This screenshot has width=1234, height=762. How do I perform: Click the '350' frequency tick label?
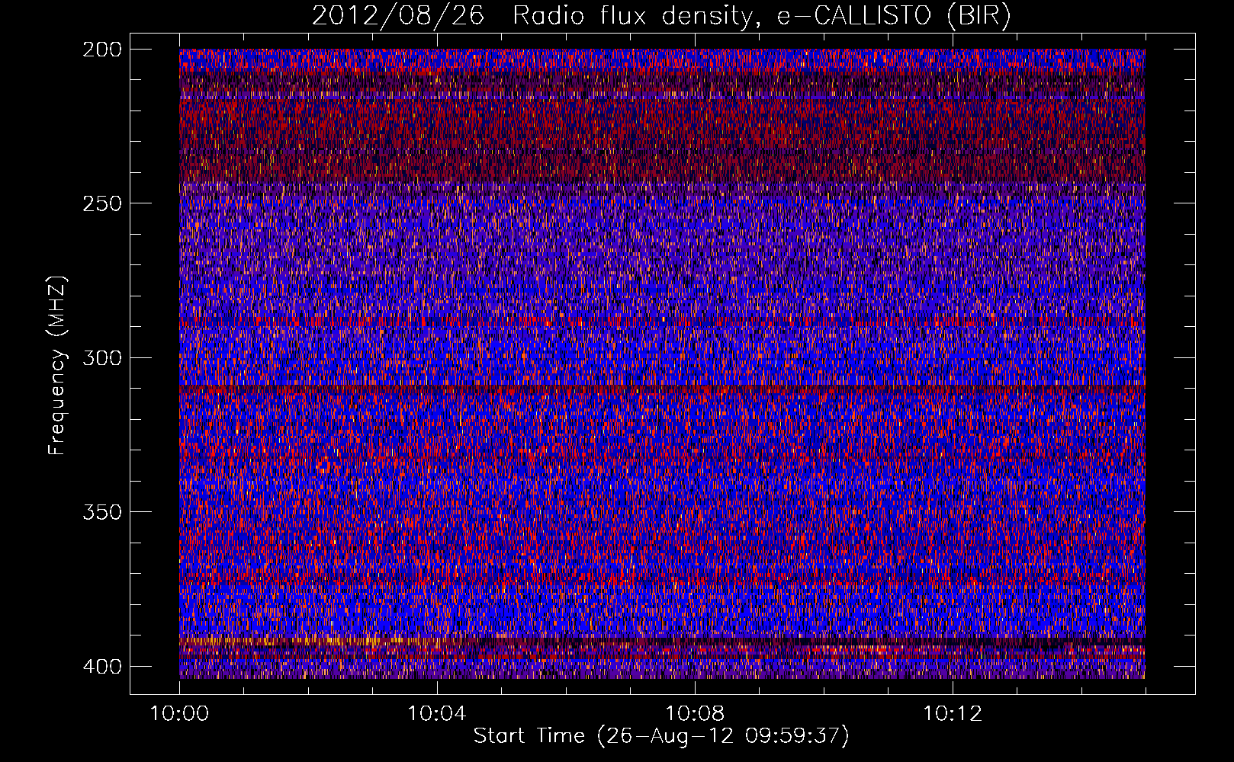(x=101, y=511)
